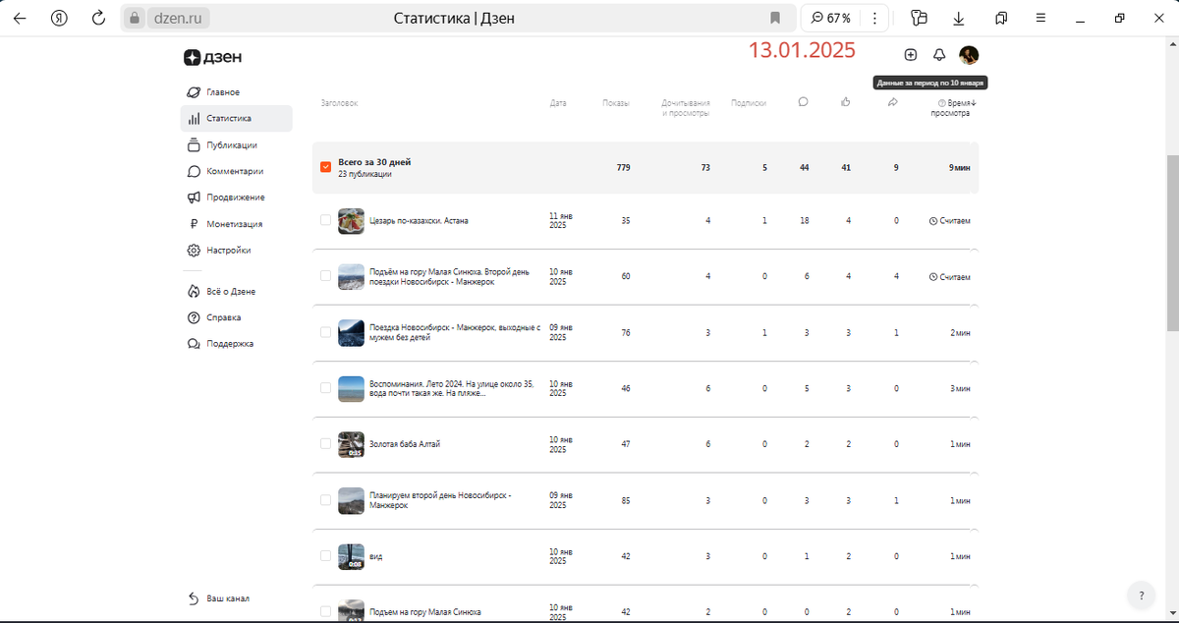Open the browser hamburger menu
1179x623 pixels.
tap(1042, 18)
